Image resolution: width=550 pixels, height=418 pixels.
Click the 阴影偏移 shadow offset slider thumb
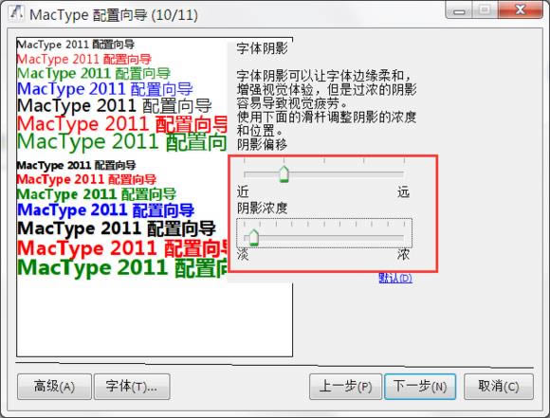click(284, 174)
